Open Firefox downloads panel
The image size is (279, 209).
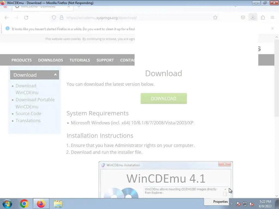pyautogui.click(x=253, y=17)
